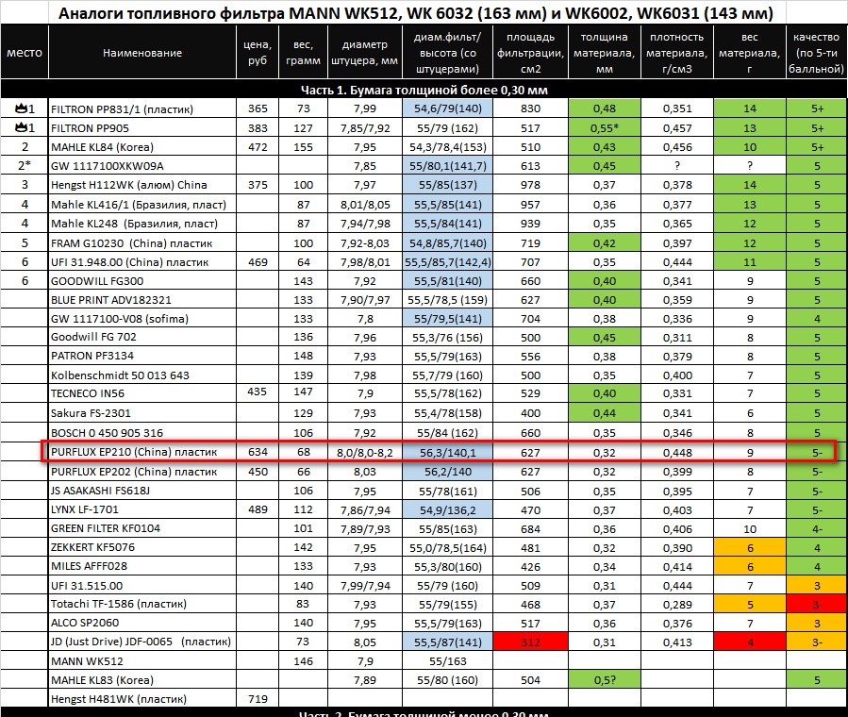Image resolution: width=848 pixels, height=717 pixels.
Task: Select cell 'MILES AFFF028'
Action: click(x=142, y=566)
